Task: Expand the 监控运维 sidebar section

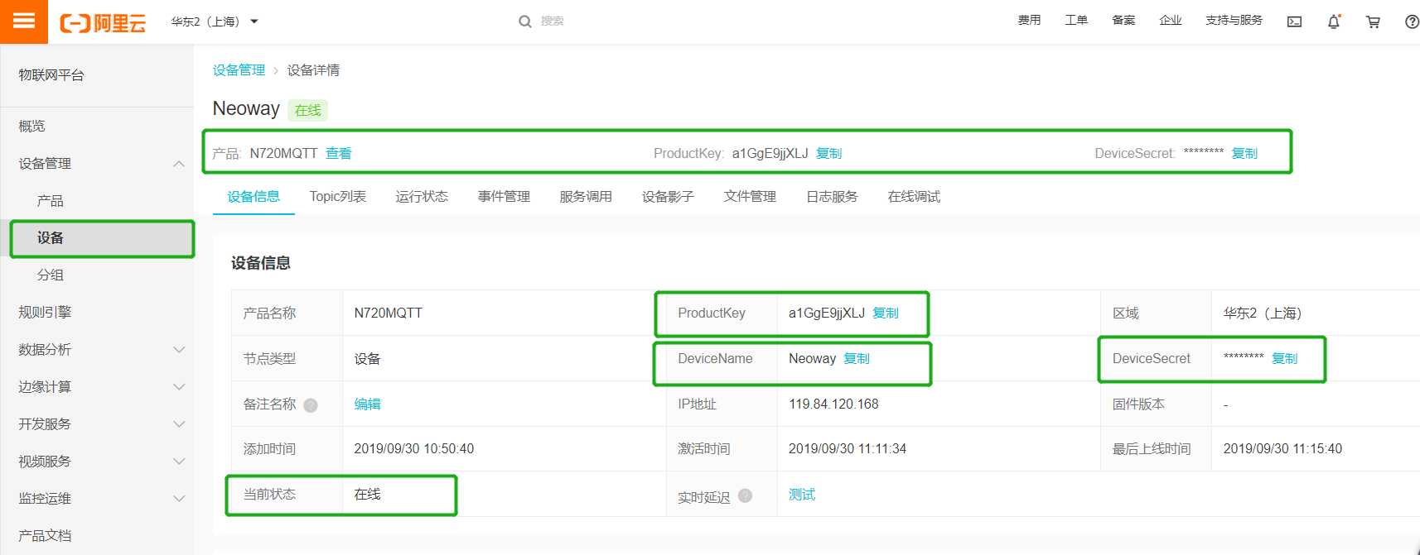Action: click(179, 499)
